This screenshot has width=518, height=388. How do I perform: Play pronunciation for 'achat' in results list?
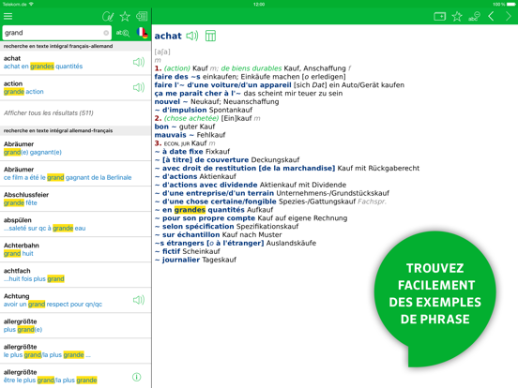139,62
